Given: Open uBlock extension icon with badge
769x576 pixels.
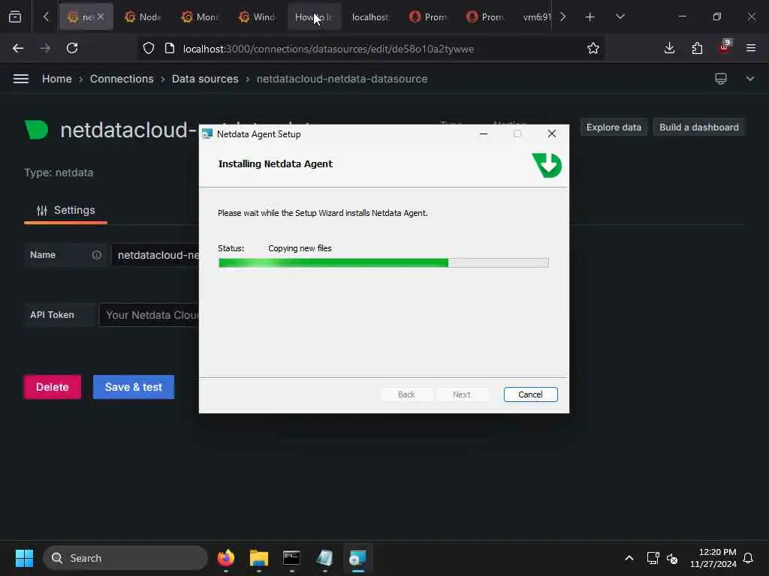Looking at the screenshot, I should click(x=725, y=47).
